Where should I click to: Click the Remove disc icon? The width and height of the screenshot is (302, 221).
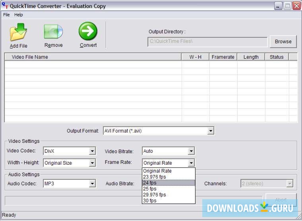click(53, 31)
